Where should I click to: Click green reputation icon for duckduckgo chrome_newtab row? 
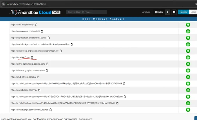click(188, 110)
